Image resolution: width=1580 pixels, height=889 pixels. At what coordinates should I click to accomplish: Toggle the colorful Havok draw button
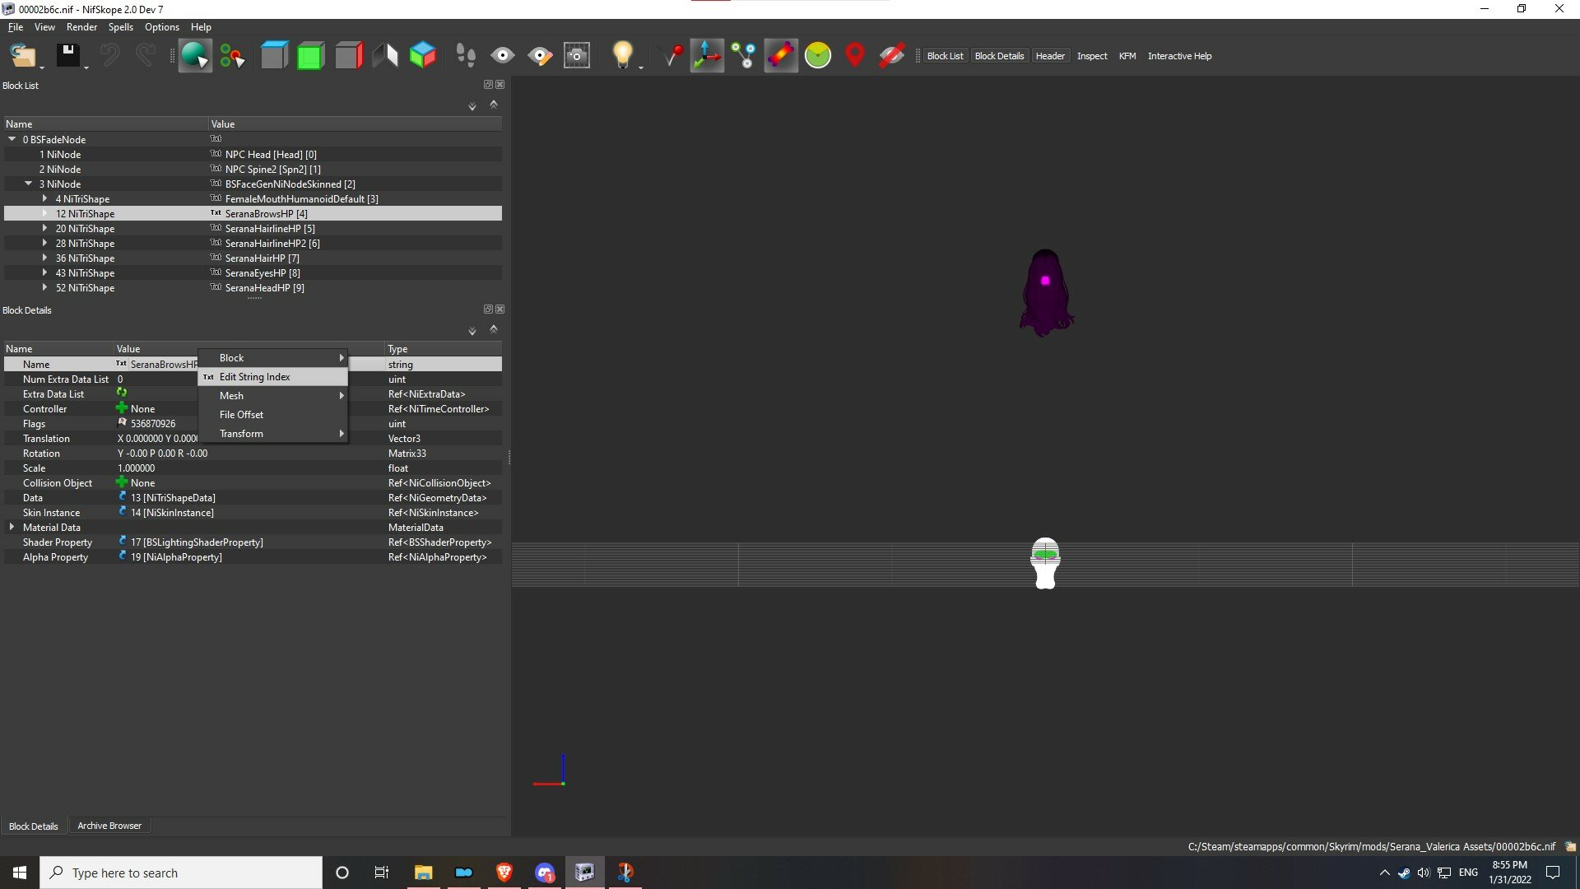pos(781,56)
